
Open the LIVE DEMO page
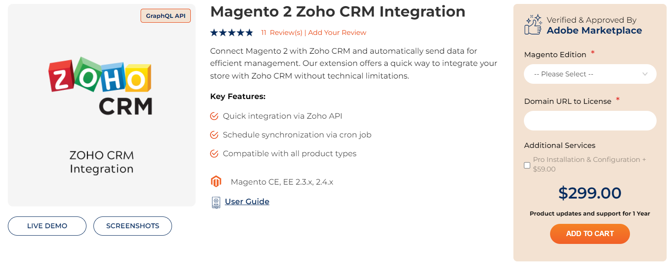point(47,226)
